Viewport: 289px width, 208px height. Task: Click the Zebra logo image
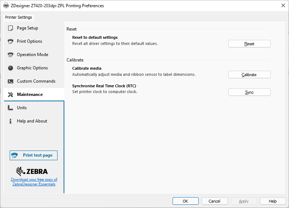pyautogui.click(x=32, y=171)
